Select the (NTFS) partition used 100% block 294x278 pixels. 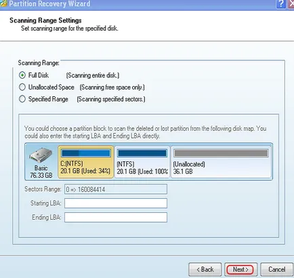(x=142, y=162)
